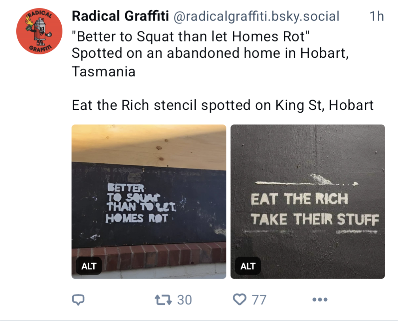398x328 pixels.
Task: Click the "Spotted on an abandoned home" line
Action: click(209, 53)
